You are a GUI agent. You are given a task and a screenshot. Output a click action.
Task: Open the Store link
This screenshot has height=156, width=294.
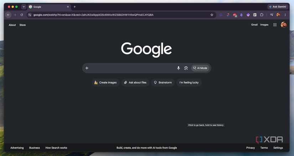(22, 25)
